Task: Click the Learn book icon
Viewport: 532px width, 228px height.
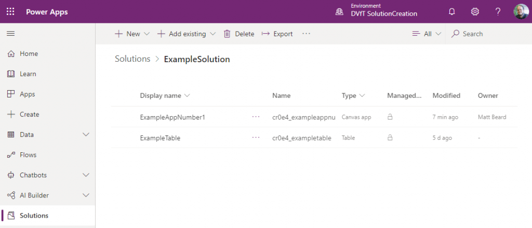Action: 11,74
